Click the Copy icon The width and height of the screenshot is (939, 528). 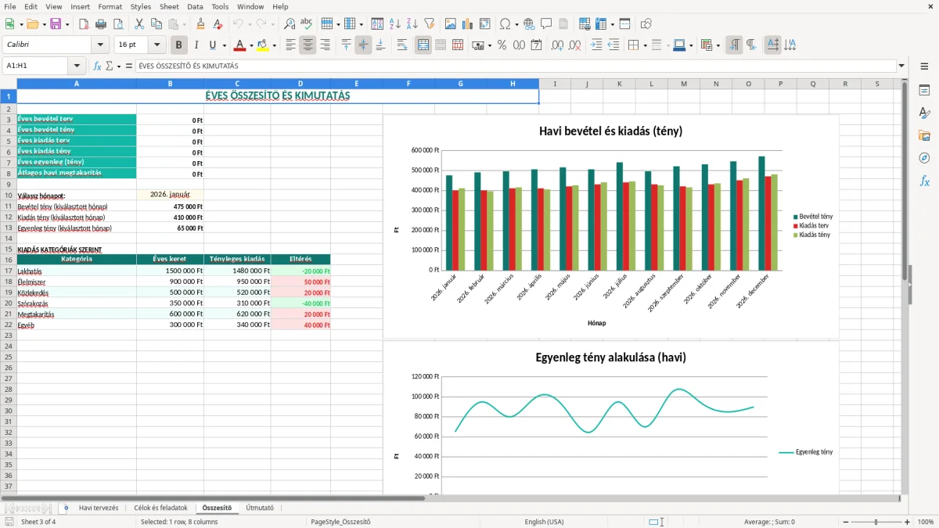click(156, 24)
